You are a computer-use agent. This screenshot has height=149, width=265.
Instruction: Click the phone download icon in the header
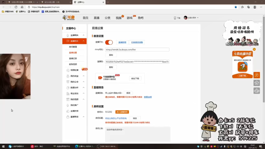click(175, 18)
